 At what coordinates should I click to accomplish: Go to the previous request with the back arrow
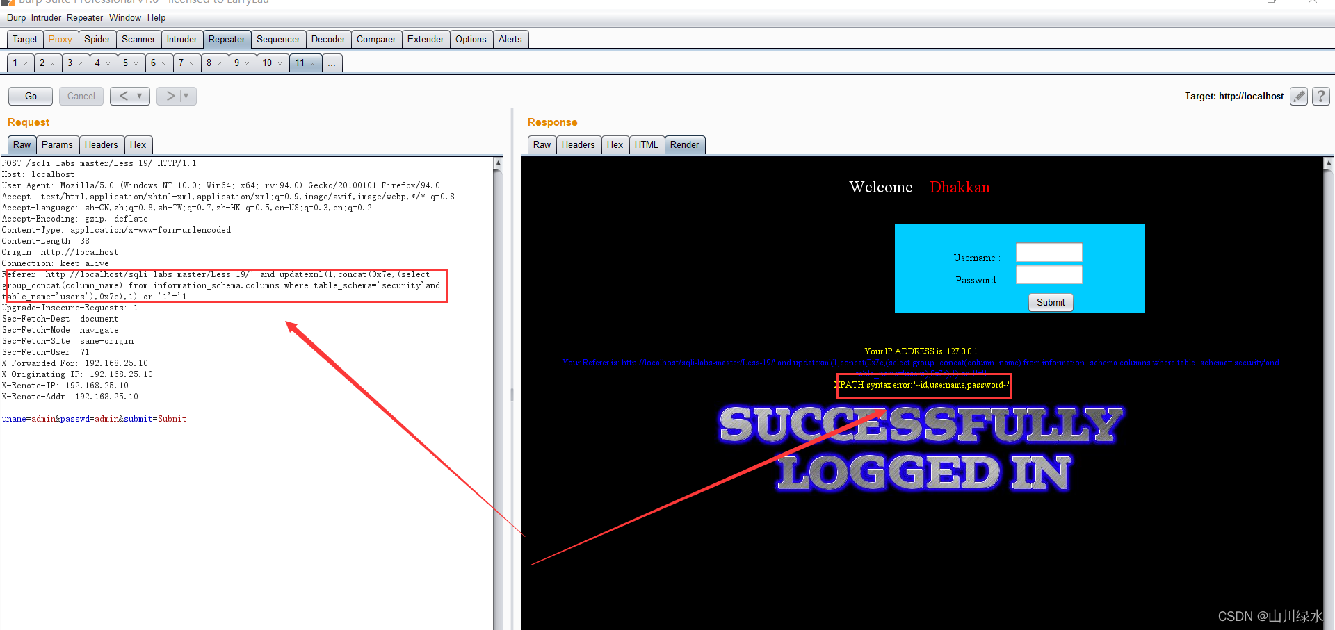(x=123, y=96)
